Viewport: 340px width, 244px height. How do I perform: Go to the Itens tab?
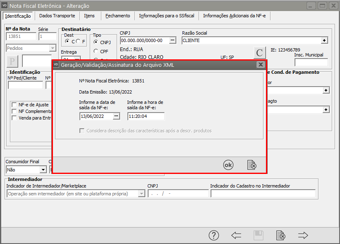[89, 16]
